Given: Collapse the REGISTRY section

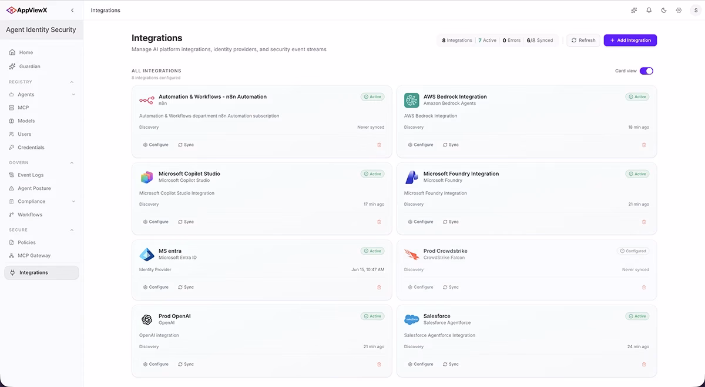Looking at the screenshot, I should [x=72, y=82].
